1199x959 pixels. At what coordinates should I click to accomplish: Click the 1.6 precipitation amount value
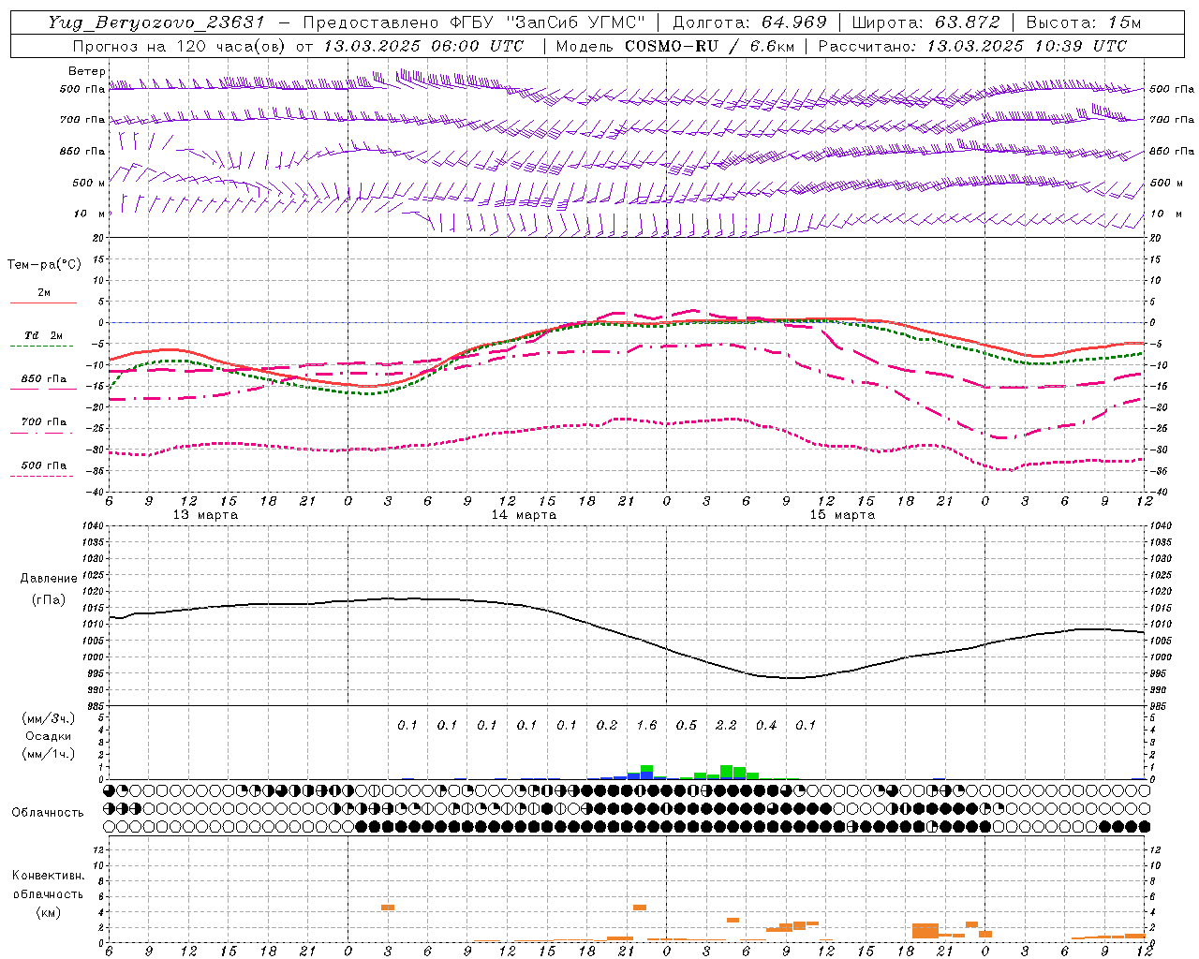click(x=646, y=725)
